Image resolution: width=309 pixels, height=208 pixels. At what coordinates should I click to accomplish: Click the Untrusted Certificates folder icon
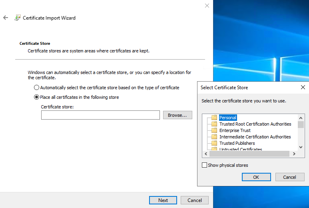214,149
